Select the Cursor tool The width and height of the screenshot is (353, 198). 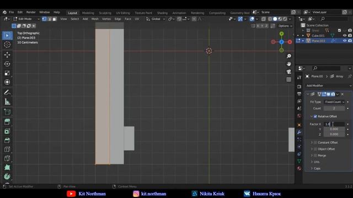(x=7, y=45)
